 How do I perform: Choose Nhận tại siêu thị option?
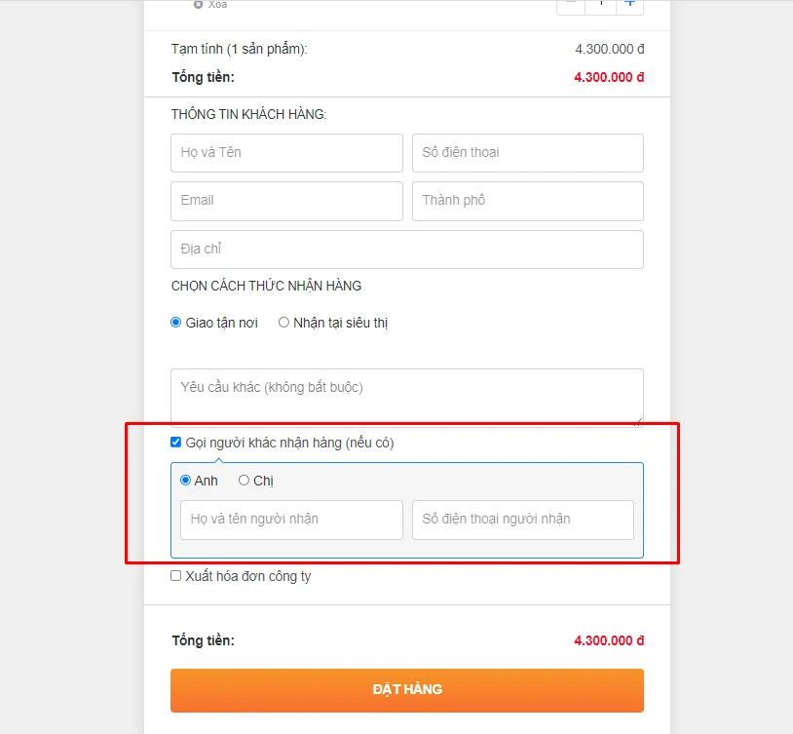284,323
